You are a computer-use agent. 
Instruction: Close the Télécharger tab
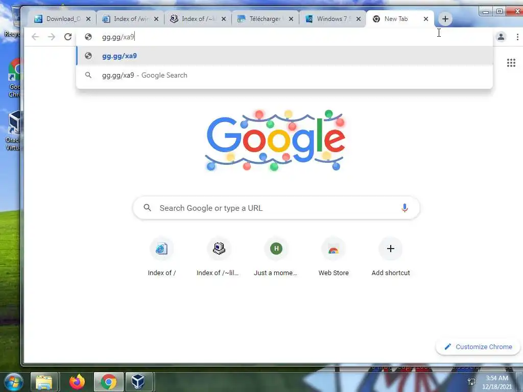click(291, 19)
